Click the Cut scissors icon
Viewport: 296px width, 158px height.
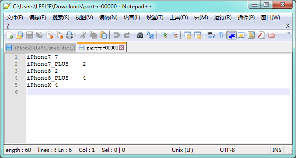[x=83, y=35]
